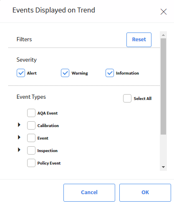This screenshot has width=174, height=205.
Task: Tick the Calibration checkbox
Action: click(x=31, y=125)
